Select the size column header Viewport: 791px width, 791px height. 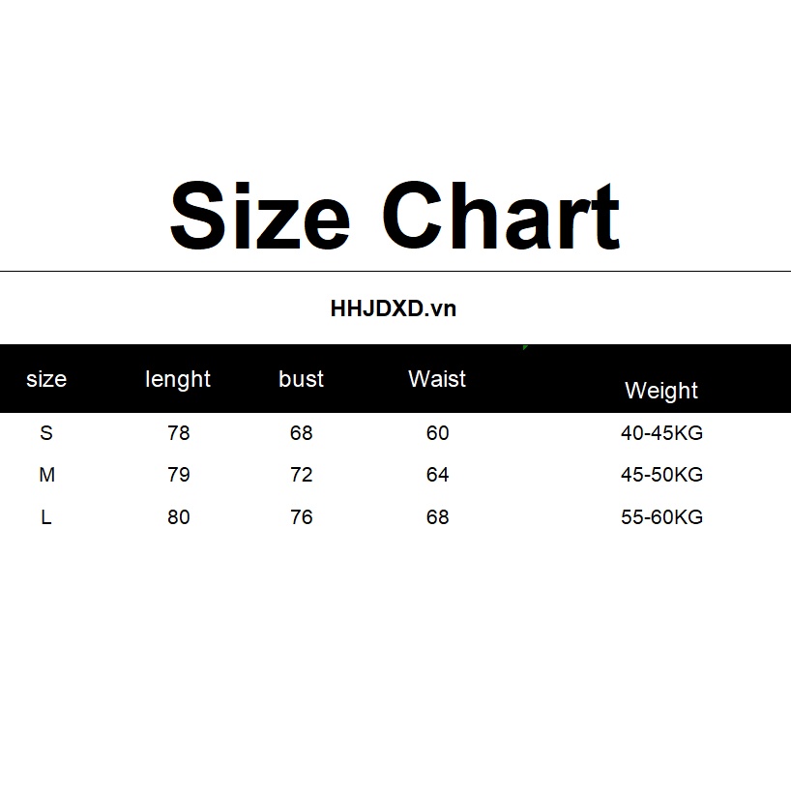[x=46, y=379]
